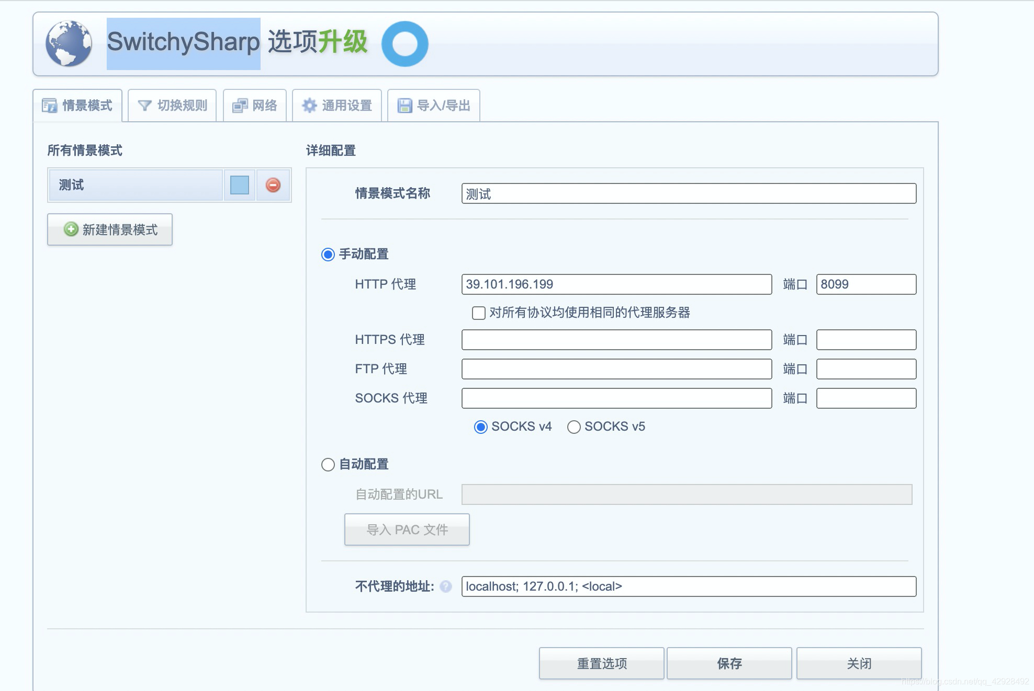Select the 测试 profile in the list
This screenshot has height=691, width=1034.
tap(136, 185)
